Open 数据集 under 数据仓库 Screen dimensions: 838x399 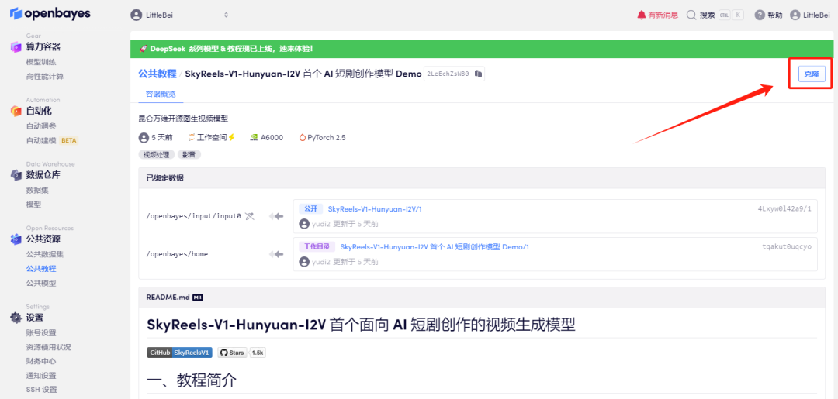[37, 190]
